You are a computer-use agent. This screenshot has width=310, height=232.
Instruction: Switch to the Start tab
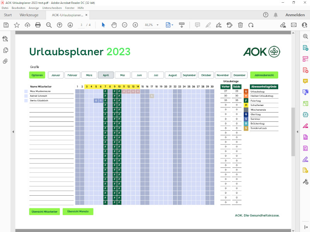pyautogui.click(x=8, y=15)
